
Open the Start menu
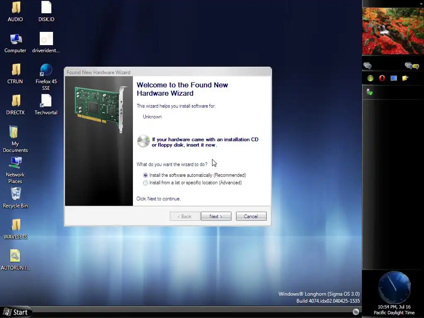coord(16,312)
